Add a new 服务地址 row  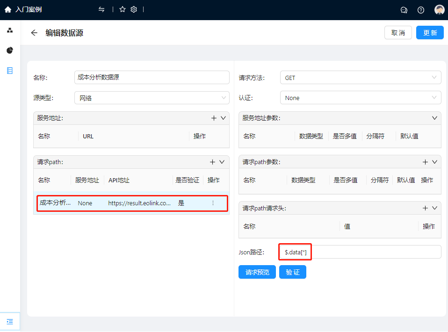[214, 118]
